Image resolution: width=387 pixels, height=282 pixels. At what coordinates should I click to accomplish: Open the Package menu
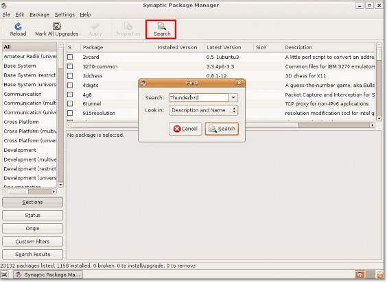coord(40,15)
